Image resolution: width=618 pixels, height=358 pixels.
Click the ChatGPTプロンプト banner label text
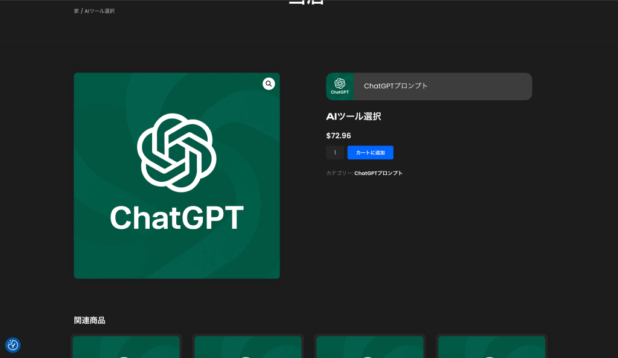coord(395,86)
